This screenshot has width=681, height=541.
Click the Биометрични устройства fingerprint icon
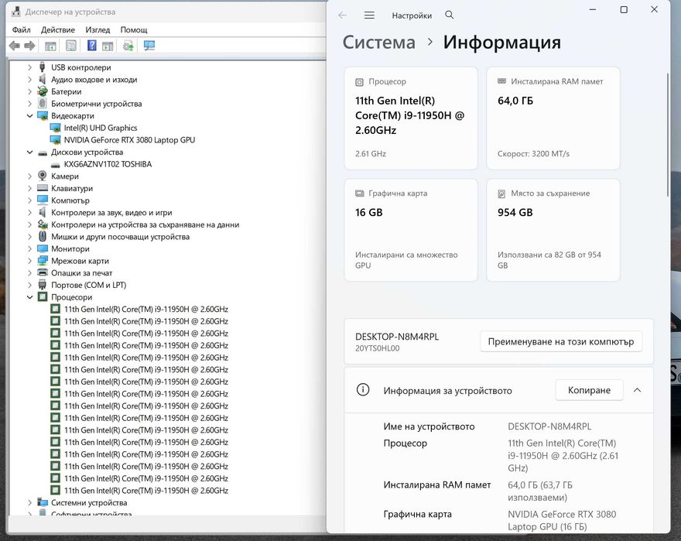(42, 104)
